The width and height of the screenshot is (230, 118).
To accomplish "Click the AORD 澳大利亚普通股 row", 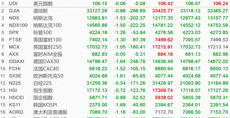I will click(115, 112).
